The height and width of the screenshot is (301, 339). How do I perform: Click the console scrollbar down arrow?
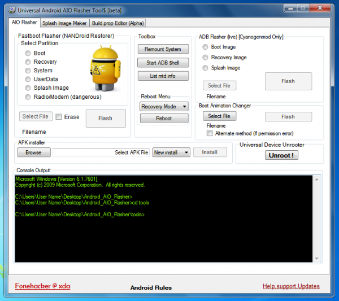click(x=317, y=259)
